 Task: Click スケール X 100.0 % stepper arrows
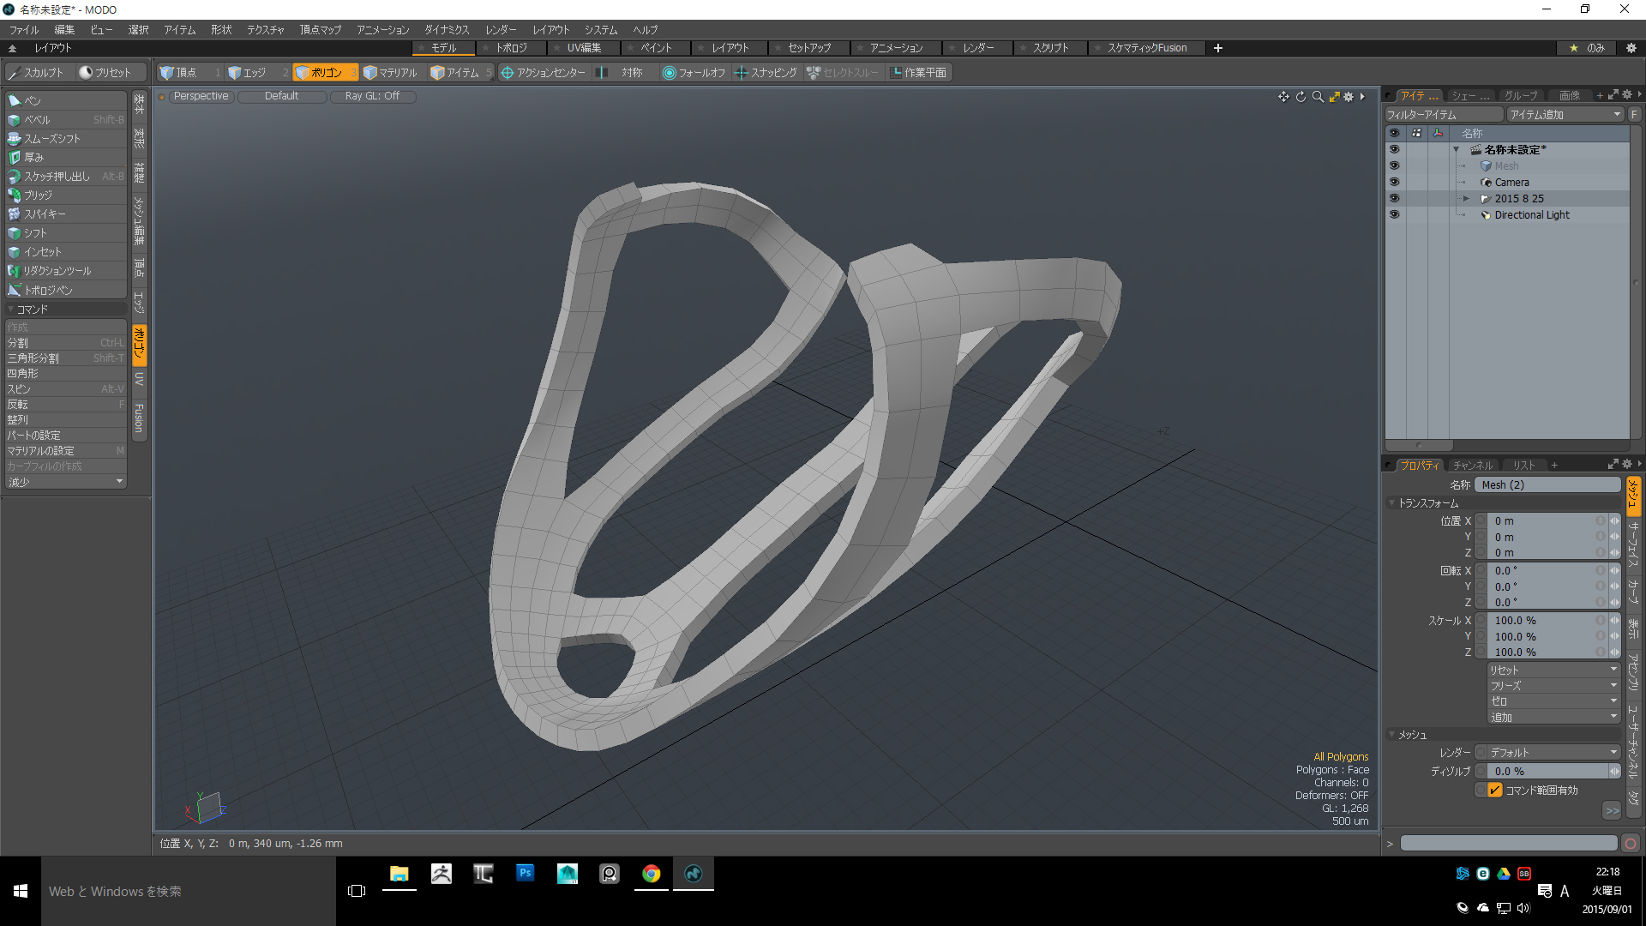click(1615, 620)
